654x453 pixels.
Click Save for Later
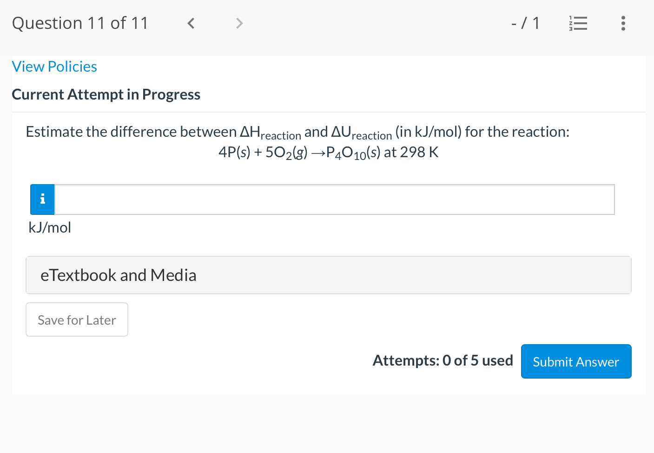click(77, 320)
